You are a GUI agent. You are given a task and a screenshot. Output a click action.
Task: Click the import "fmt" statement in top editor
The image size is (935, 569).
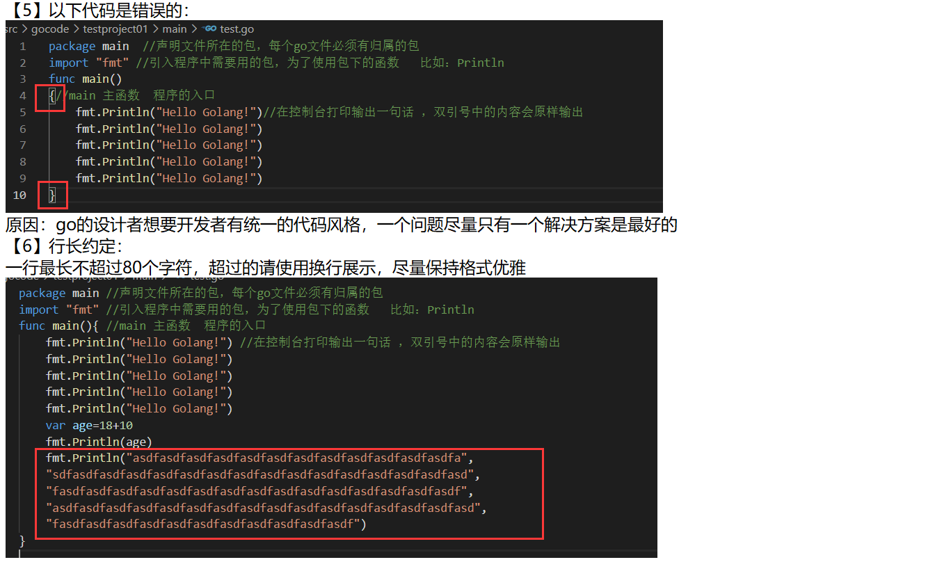(89, 63)
